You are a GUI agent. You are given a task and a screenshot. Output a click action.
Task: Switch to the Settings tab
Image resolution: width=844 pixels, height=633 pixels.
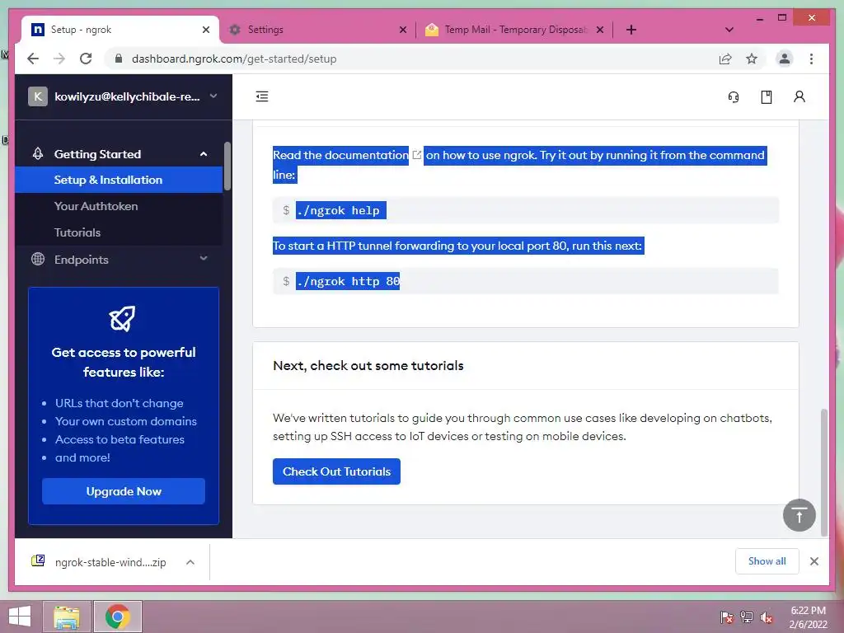pyautogui.click(x=317, y=30)
